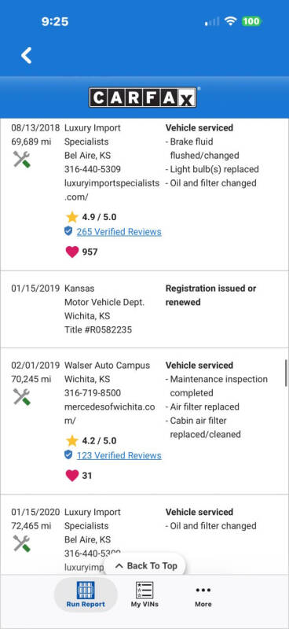Tap the Back To Top button
This screenshot has width=289, height=629.
click(146, 565)
